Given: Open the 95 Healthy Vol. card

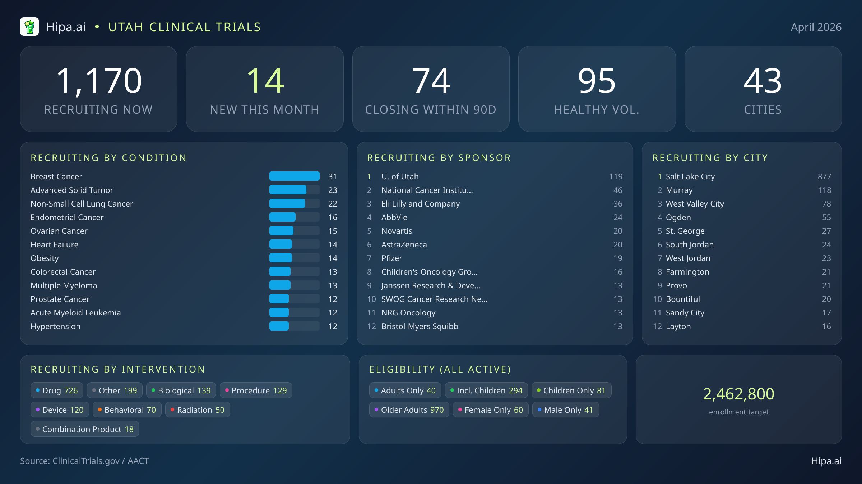Looking at the screenshot, I should click(597, 89).
